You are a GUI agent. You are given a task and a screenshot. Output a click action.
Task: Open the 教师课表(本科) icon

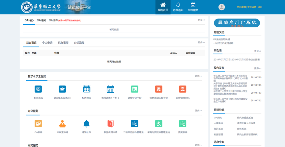[x=110, y=89]
